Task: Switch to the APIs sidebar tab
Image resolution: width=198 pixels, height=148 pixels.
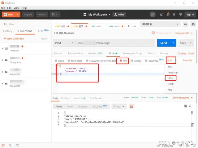Action: (43, 31)
